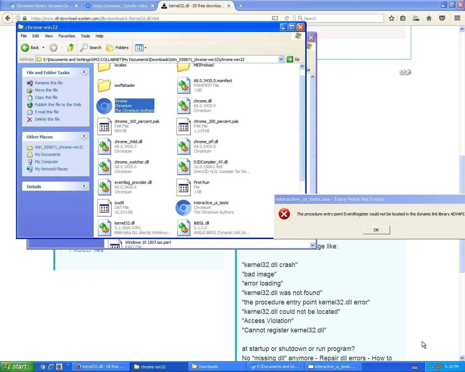465x372 pixels.
Task: Click Publish this file to the Web
Action: point(58,105)
